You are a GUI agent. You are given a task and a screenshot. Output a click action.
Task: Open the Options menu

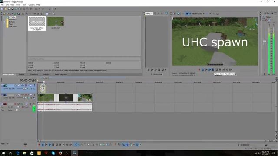click(x=32, y=5)
